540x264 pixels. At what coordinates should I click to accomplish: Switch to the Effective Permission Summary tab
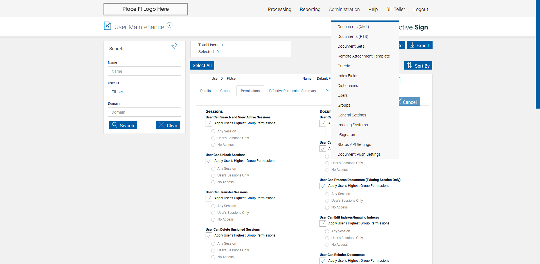[x=292, y=91]
